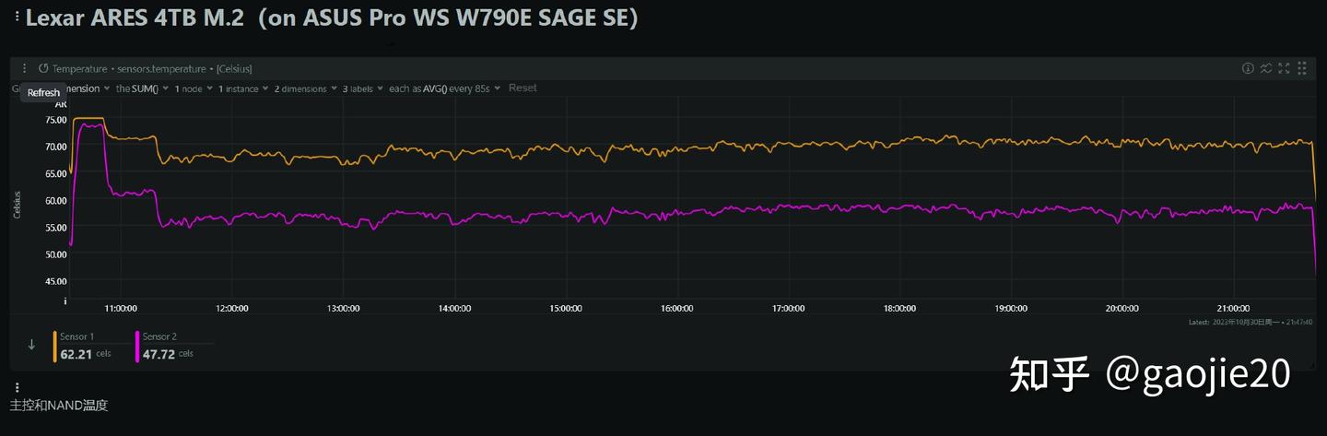Open the three-dot menu above the Chinese caption
The height and width of the screenshot is (436, 1327).
[x=17, y=388]
